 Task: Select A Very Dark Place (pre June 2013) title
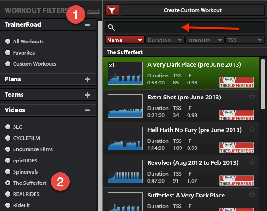pos(194,65)
